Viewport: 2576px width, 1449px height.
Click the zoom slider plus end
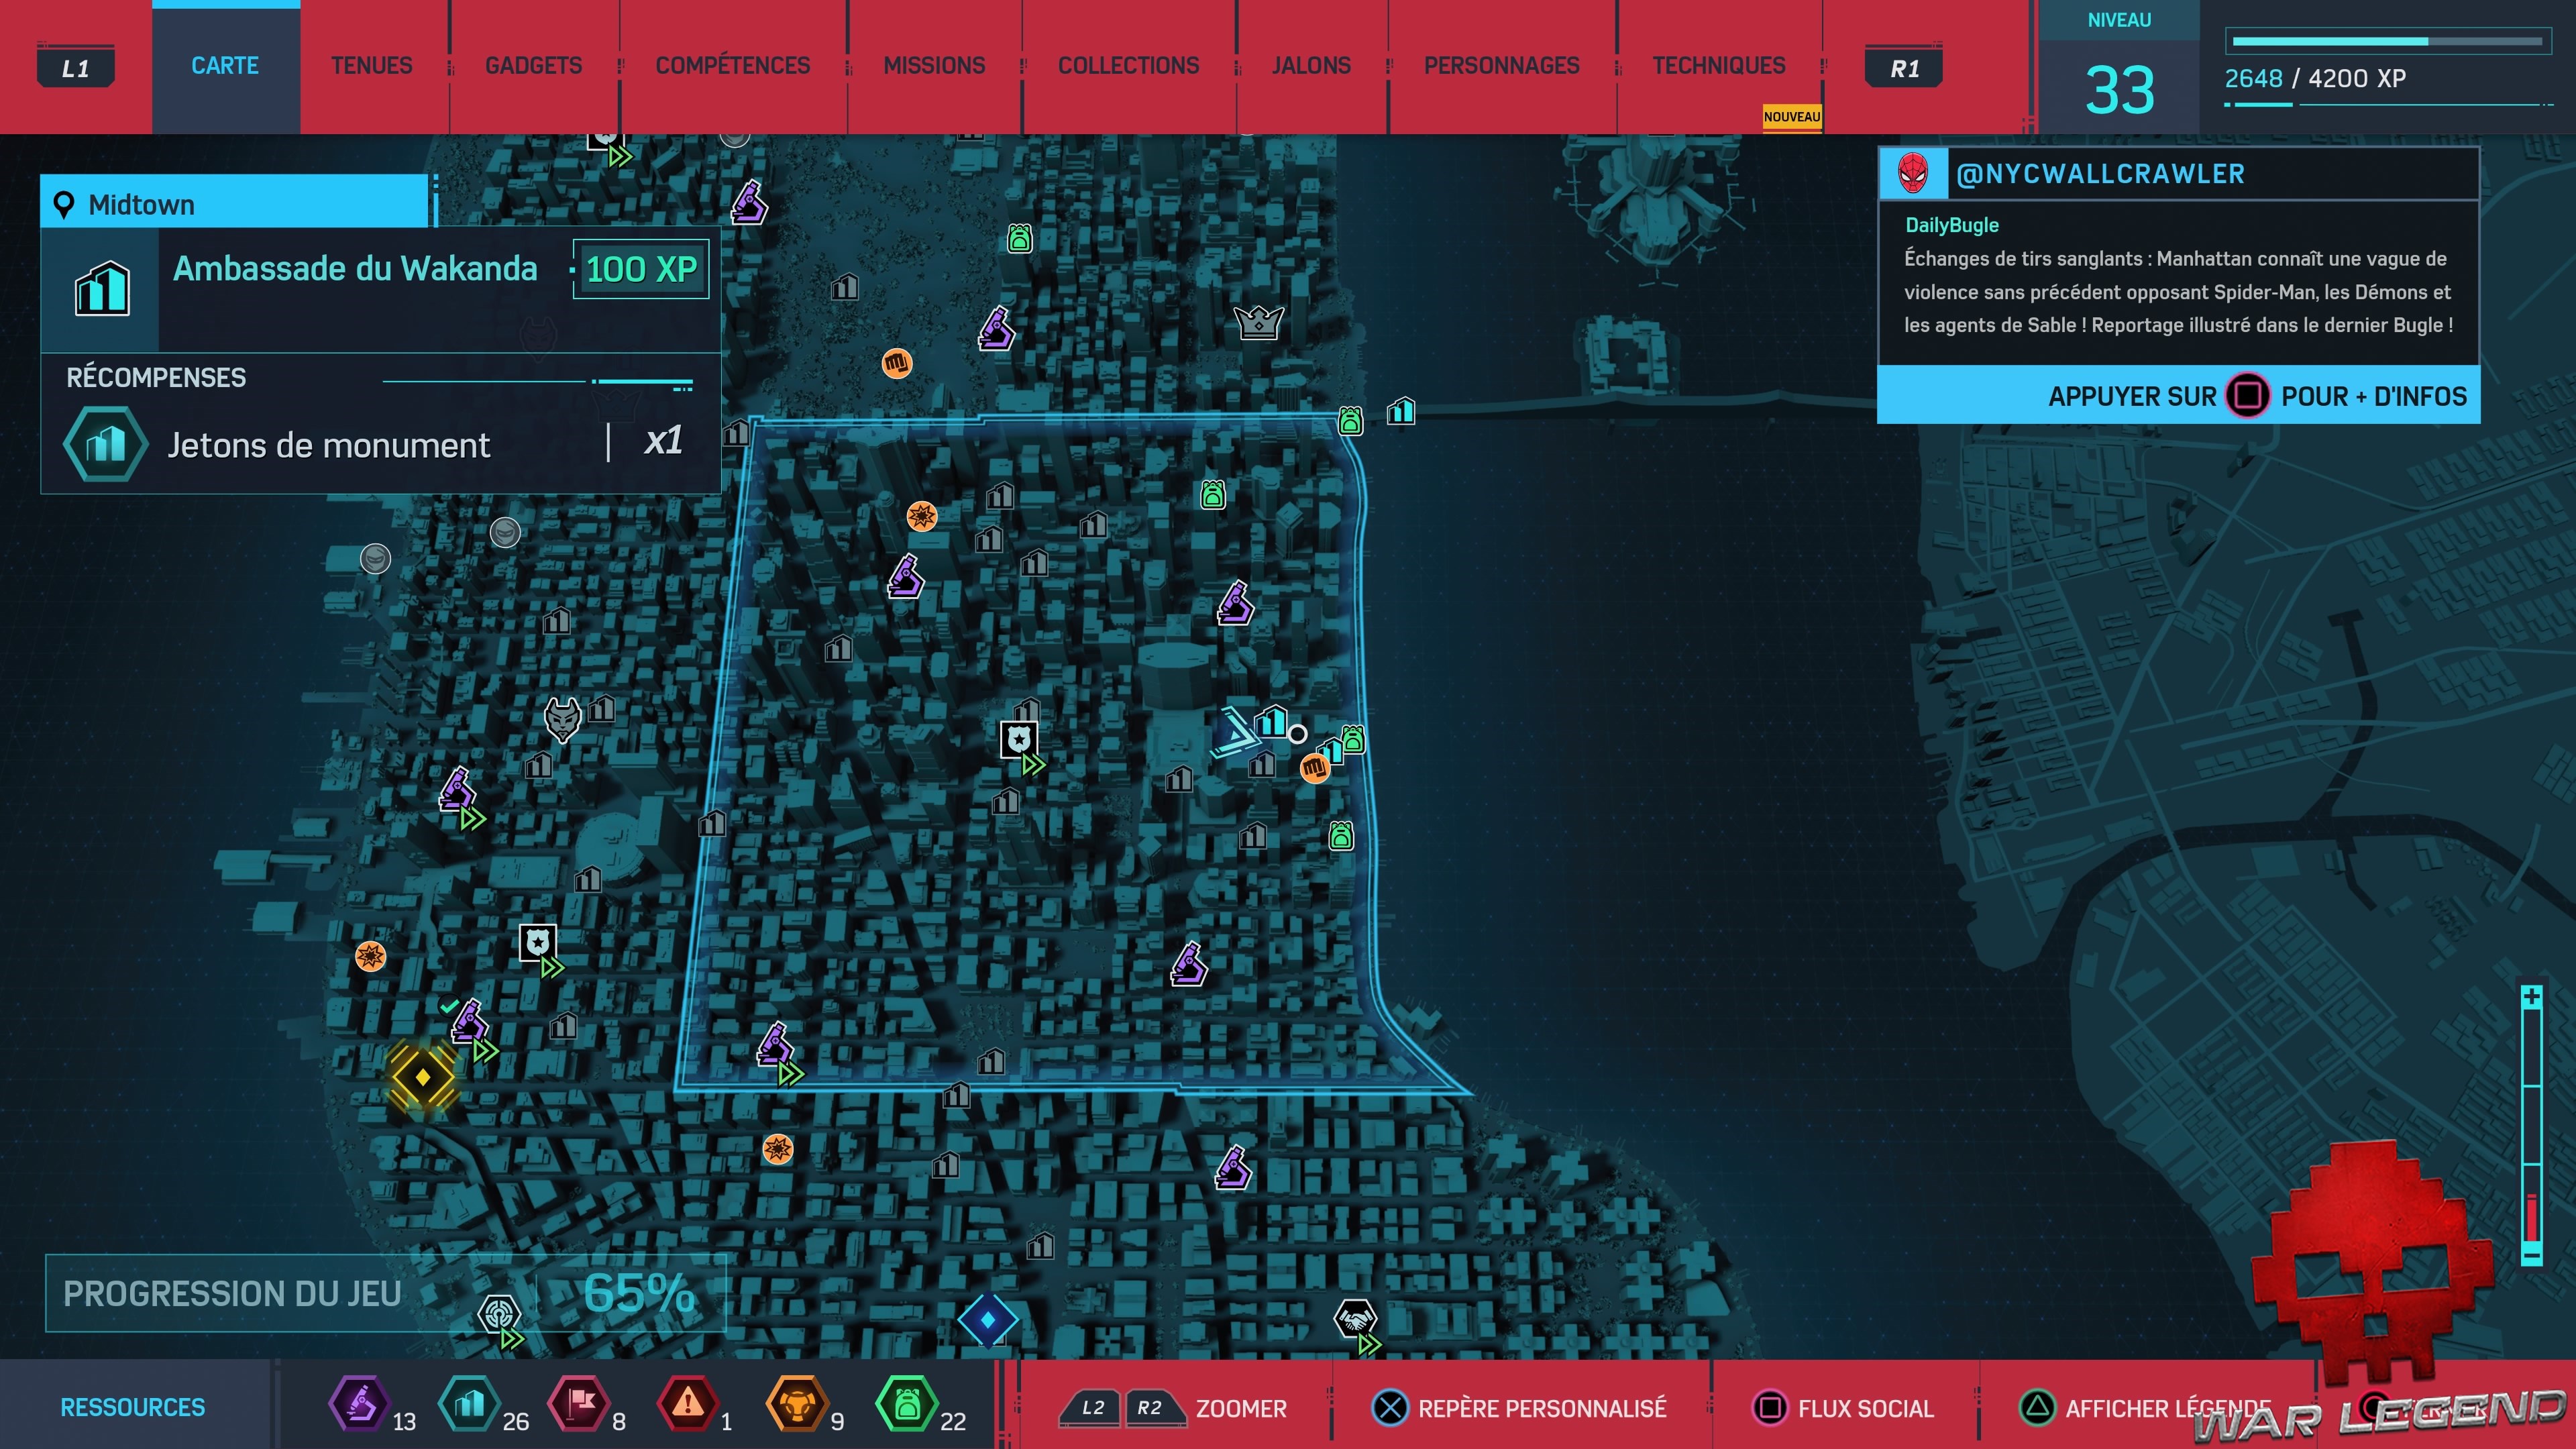click(x=2531, y=997)
